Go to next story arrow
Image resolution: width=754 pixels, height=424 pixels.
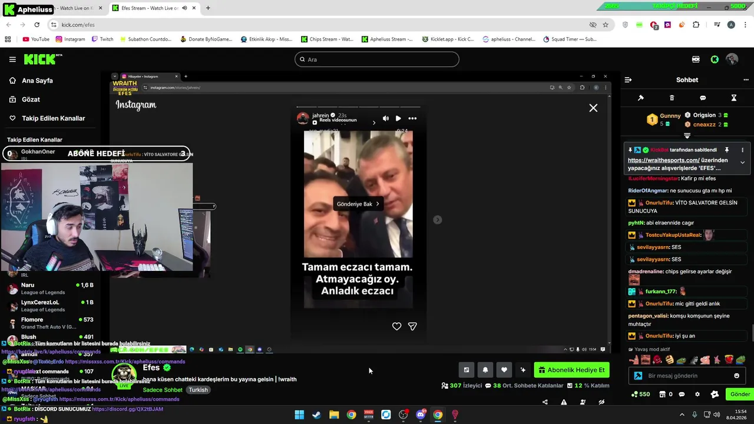437,220
